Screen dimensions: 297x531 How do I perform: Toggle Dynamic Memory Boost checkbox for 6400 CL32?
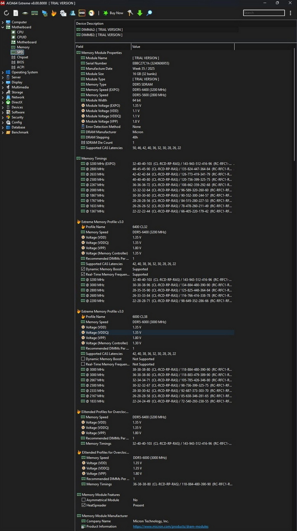tap(83, 269)
